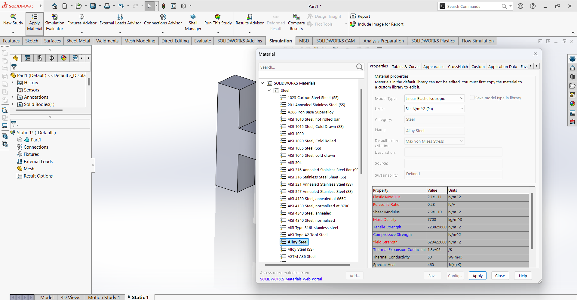Screen dimensions: 577x300
Task: Open the External Loads Advisor
Action: pyautogui.click(x=120, y=20)
